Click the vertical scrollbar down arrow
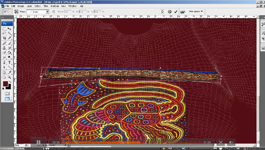The width and height of the screenshot is (265, 150). pyautogui.click(x=258, y=142)
